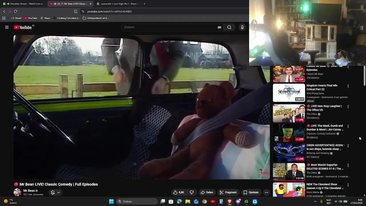Open notification bell dropdown for Mr Bean
This screenshot has width=366, height=206.
tap(55, 193)
